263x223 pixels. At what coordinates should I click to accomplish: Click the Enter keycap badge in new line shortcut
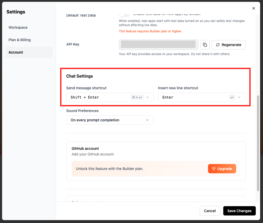point(232,97)
